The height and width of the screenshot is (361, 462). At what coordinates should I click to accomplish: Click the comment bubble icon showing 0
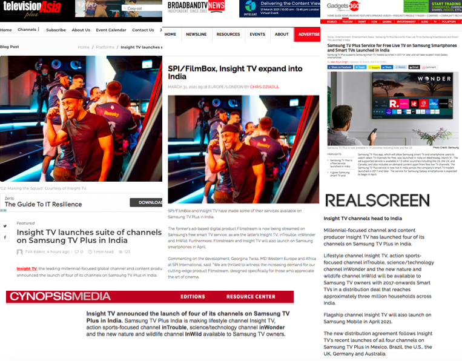pos(77,251)
